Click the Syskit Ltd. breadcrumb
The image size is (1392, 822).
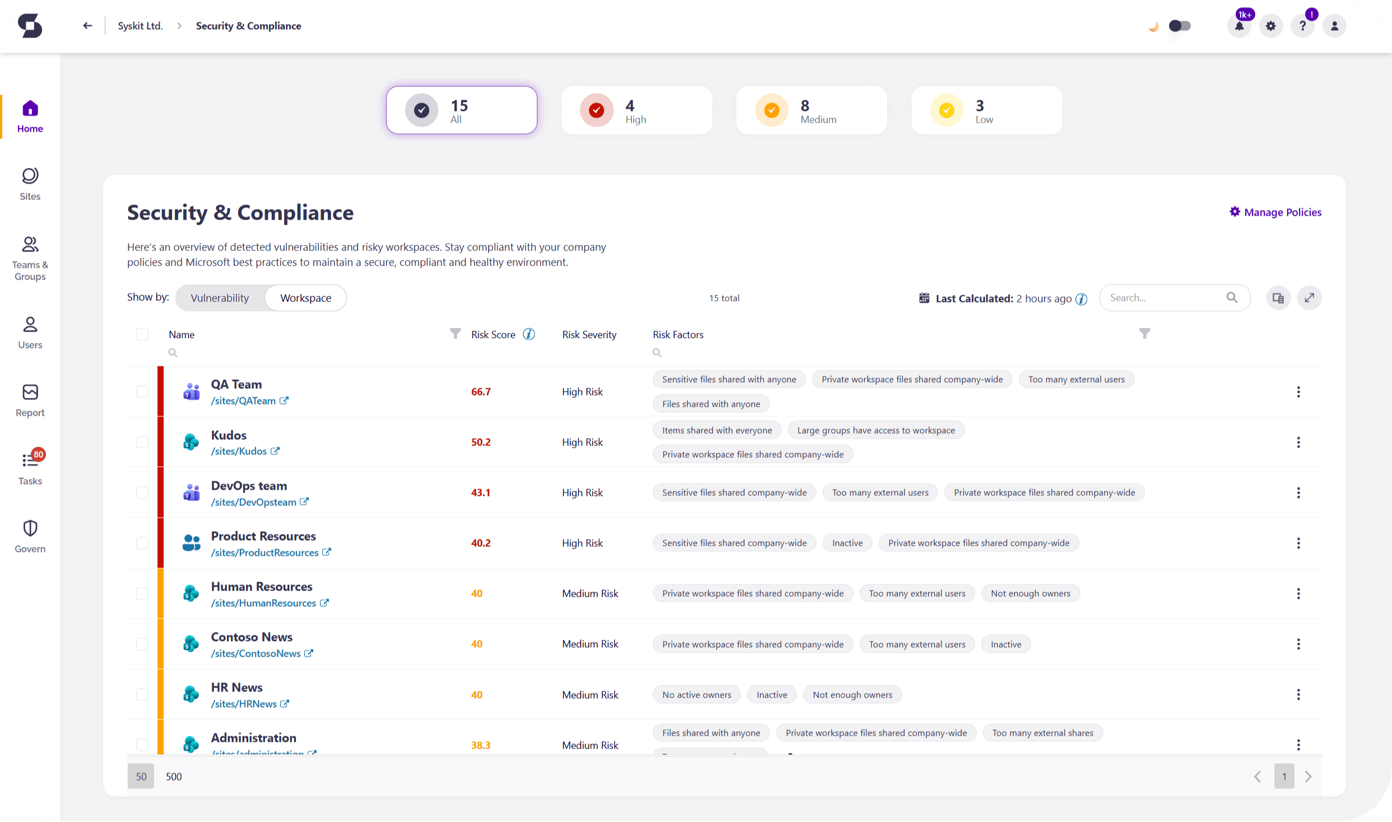click(140, 25)
